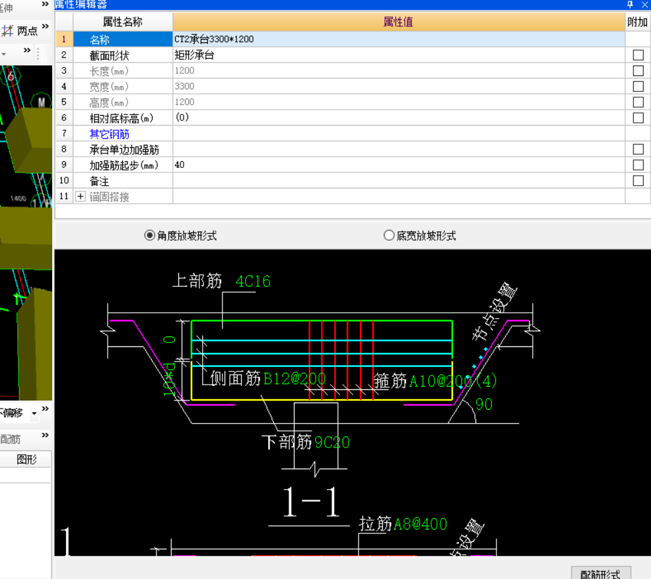651x579 pixels.
Task: Tick the 相对底标高 additional checkbox
Action: click(x=638, y=118)
